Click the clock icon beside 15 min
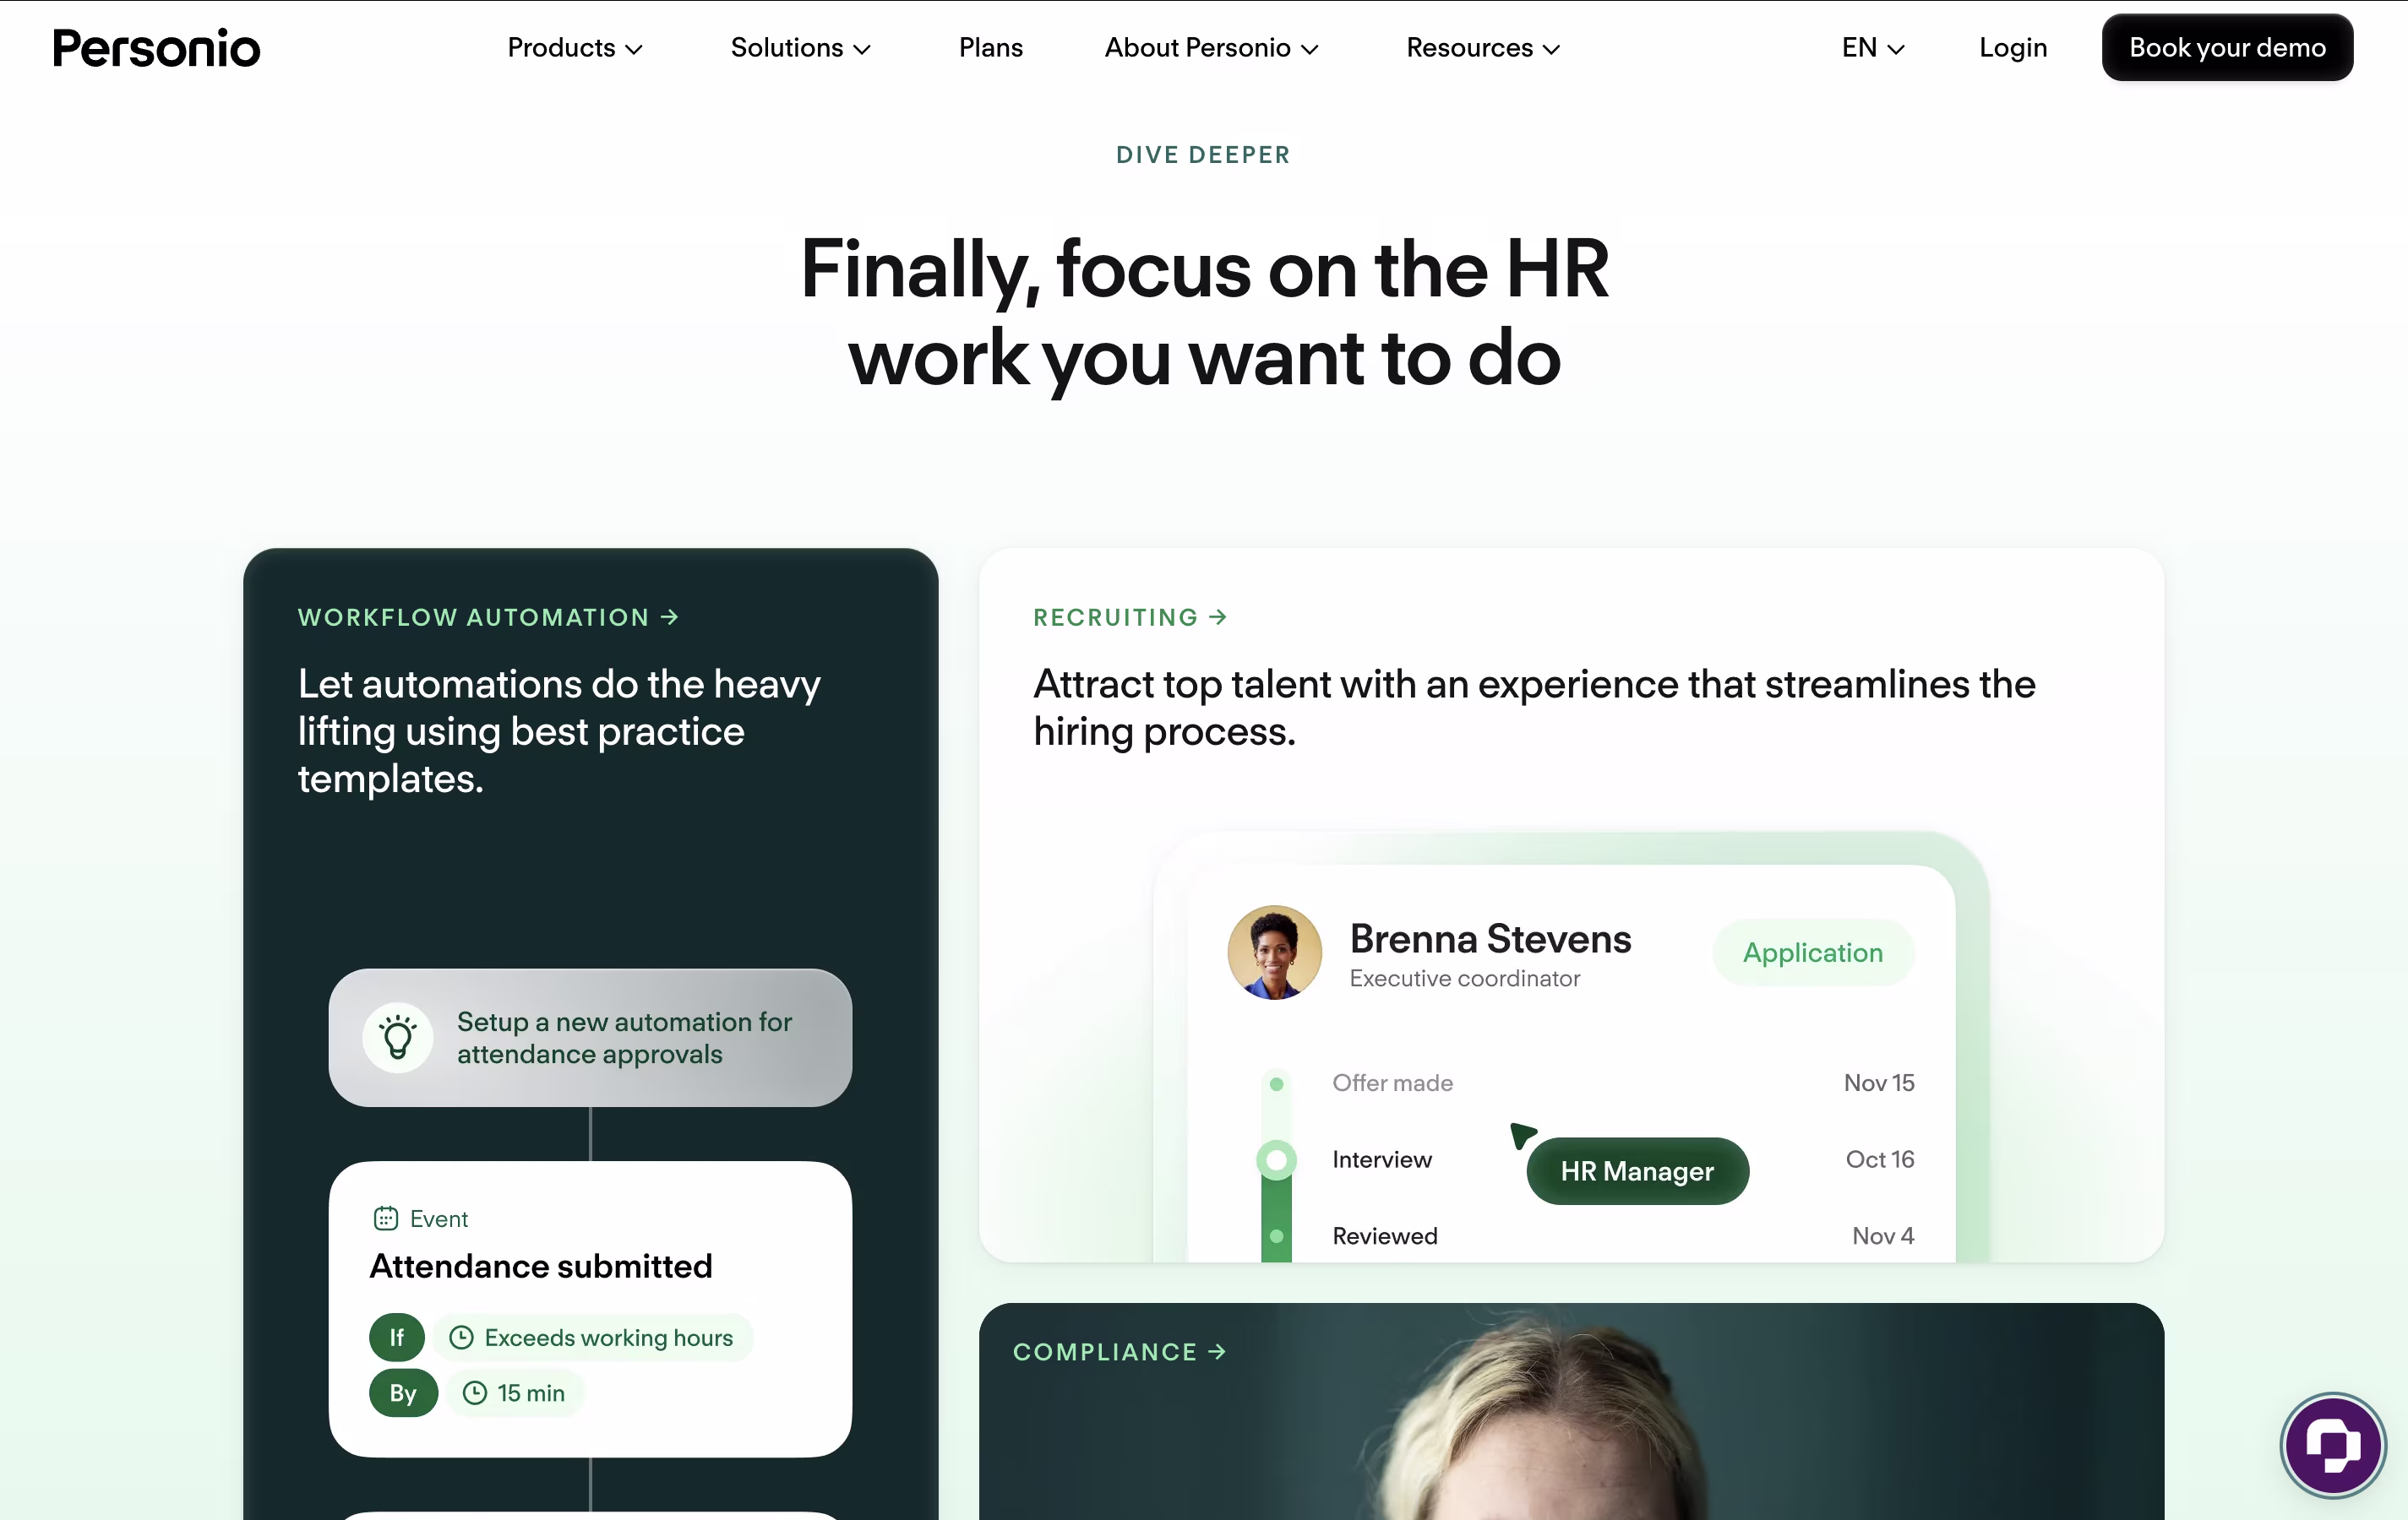The height and width of the screenshot is (1520, 2408). pos(475,1392)
